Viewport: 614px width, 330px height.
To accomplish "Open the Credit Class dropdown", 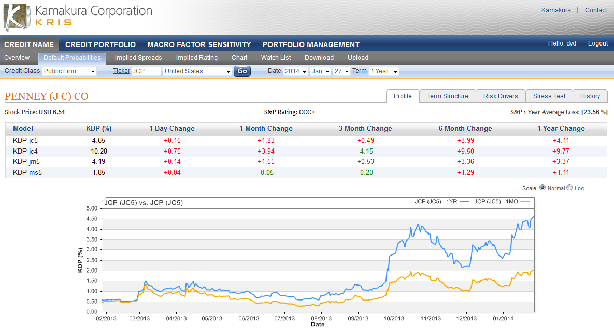I will pos(69,71).
